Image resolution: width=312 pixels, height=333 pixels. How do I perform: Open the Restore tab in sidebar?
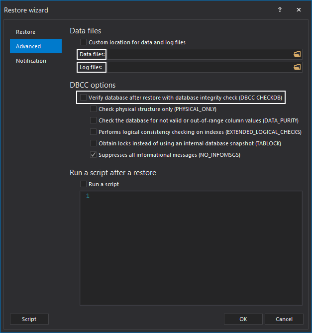coord(26,32)
